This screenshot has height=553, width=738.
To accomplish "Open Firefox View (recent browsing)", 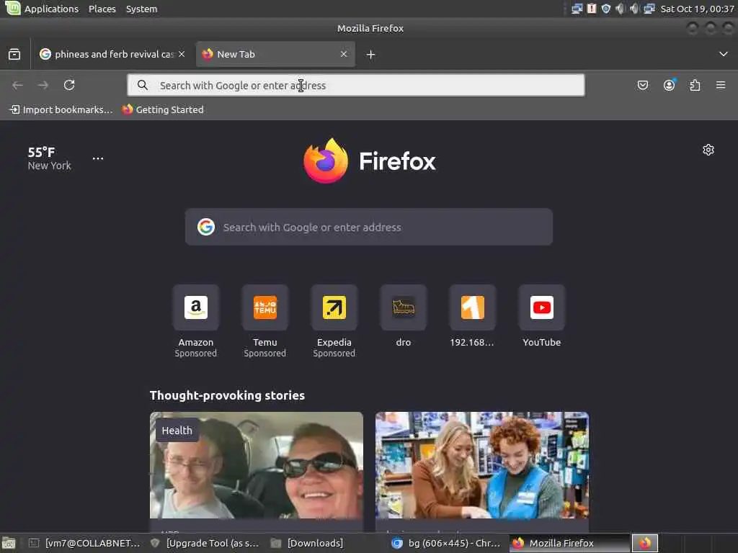I will click(14, 55).
